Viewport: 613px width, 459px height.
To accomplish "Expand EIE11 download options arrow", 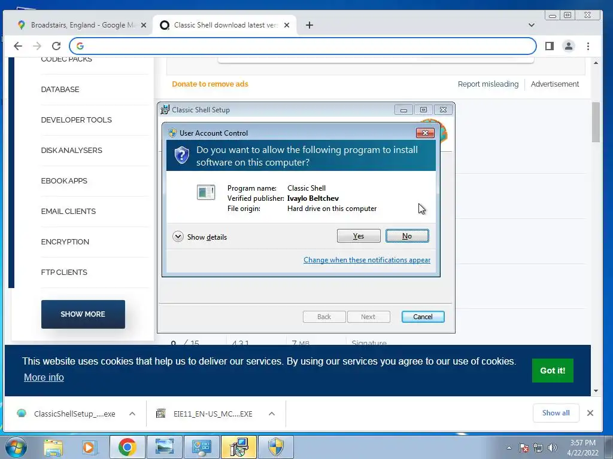I will click(272, 414).
